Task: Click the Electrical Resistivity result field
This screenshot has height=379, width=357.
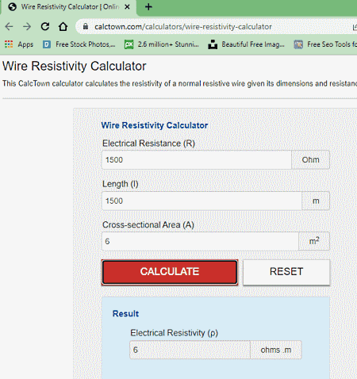Action: tap(190, 350)
